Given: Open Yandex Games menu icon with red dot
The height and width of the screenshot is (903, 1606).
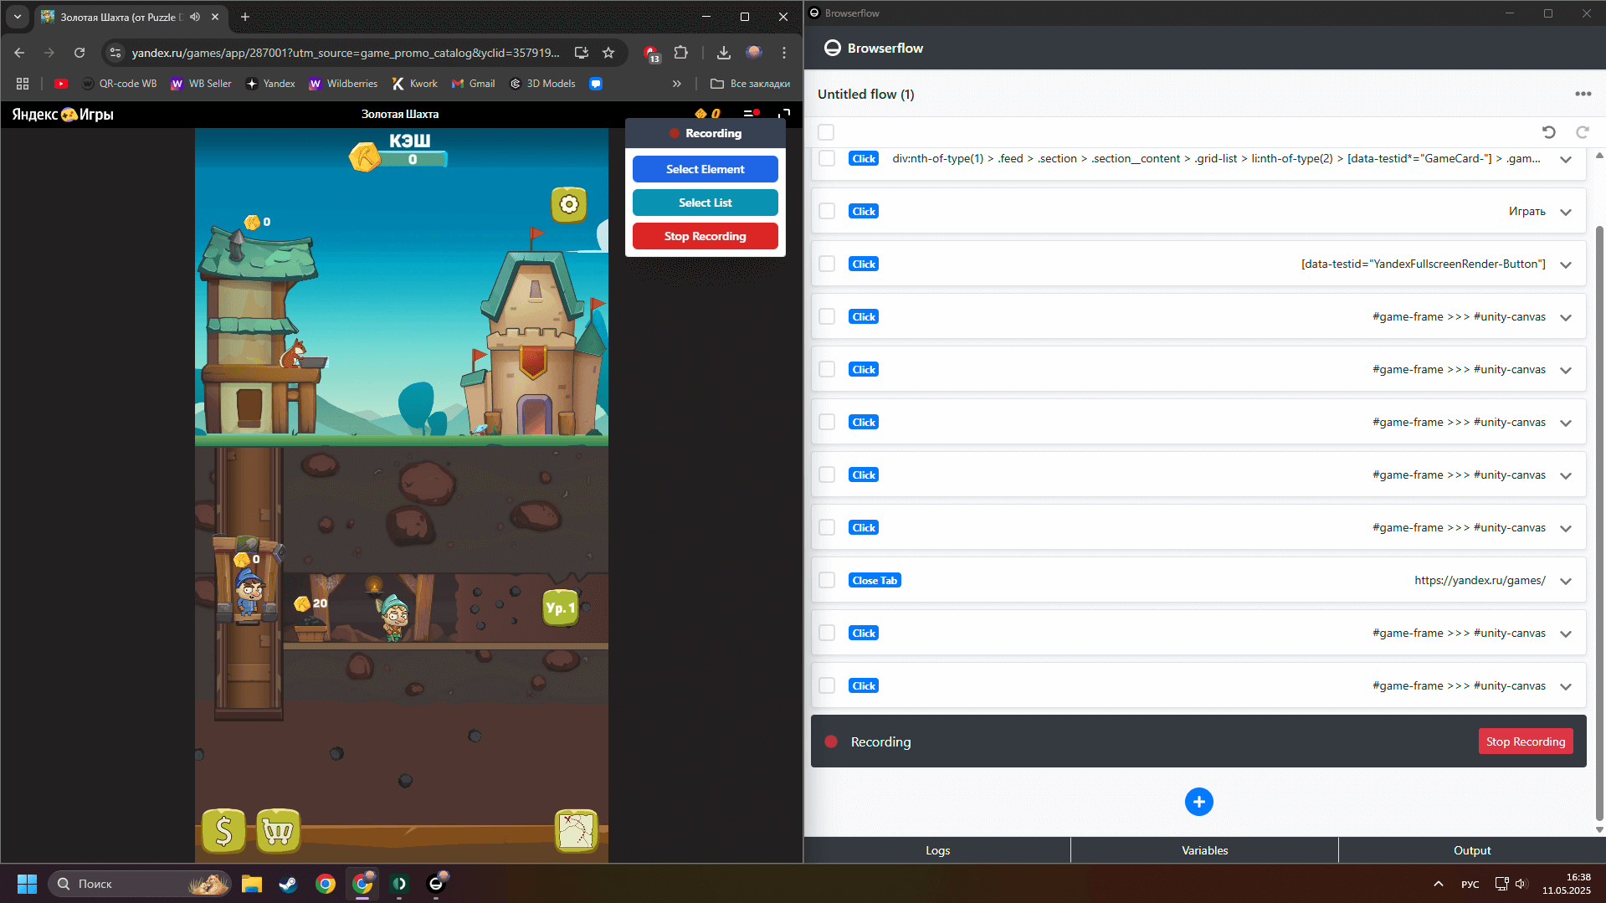Looking at the screenshot, I should click(x=751, y=114).
